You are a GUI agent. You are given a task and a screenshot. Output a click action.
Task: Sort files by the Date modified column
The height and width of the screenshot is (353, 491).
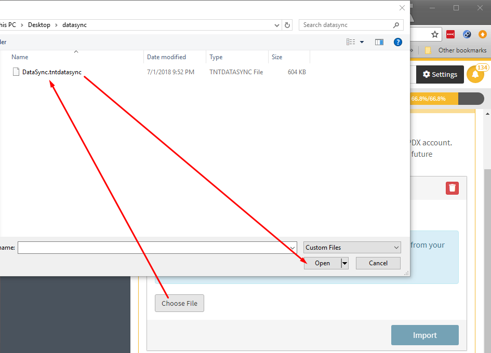(166, 57)
